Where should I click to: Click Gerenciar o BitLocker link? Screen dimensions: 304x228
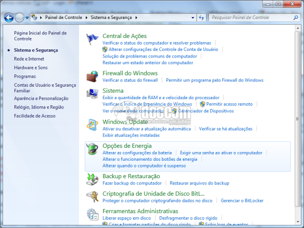point(242,201)
